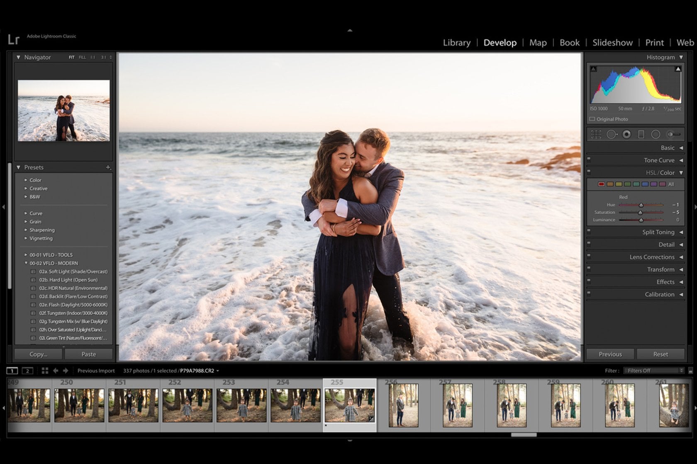
Task: Toggle the Original Photo checkbox under the histogram
Action: click(x=592, y=119)
